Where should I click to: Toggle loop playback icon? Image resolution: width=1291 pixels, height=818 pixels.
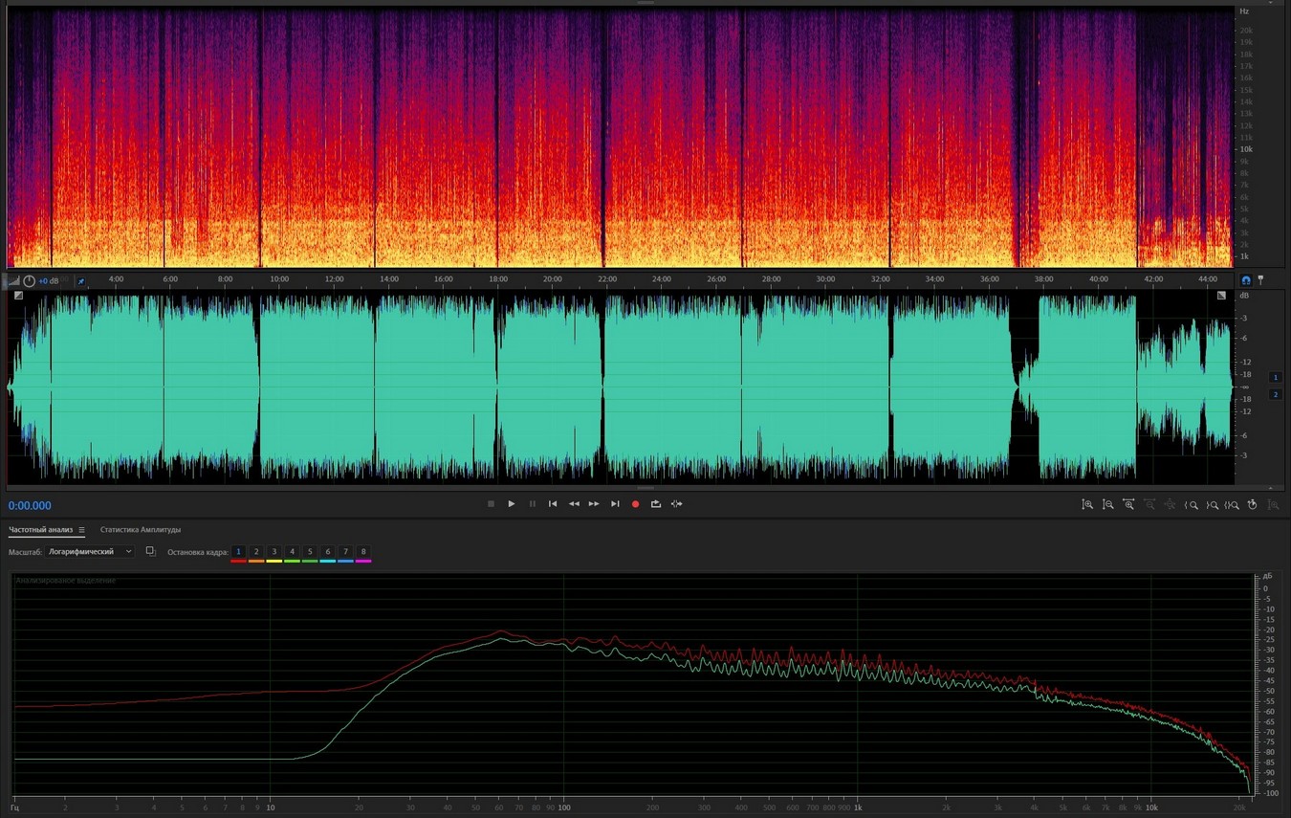656,504
